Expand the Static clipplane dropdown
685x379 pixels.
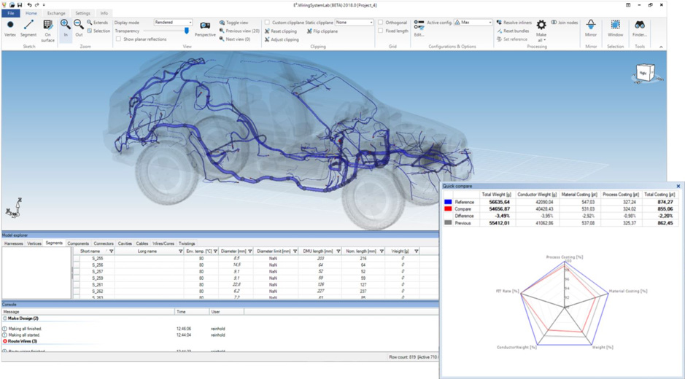click(354, 23)
